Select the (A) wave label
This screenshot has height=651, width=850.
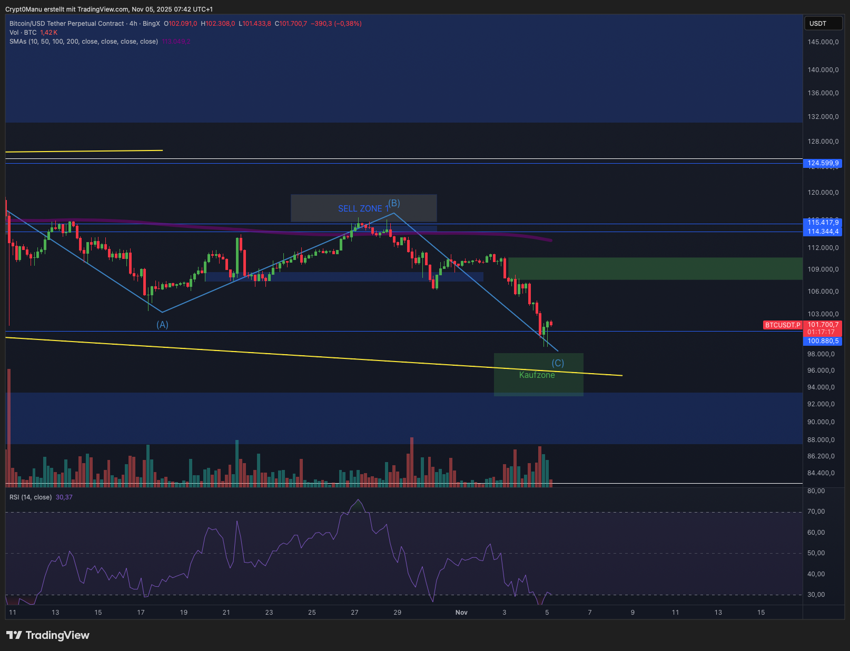[162, 325]
